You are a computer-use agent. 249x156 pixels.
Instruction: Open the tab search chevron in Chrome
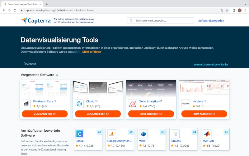coord(245,4)
